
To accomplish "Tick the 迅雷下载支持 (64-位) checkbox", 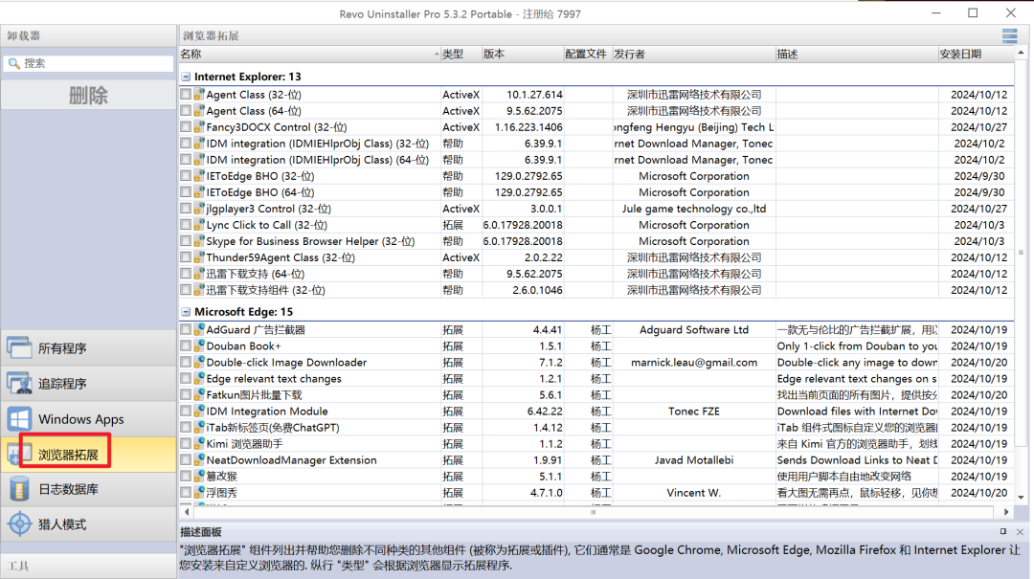I will 186,274.
